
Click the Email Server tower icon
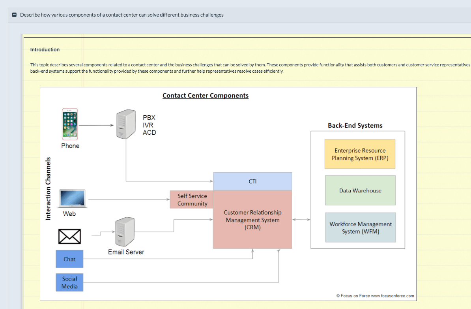pos(125,232)
